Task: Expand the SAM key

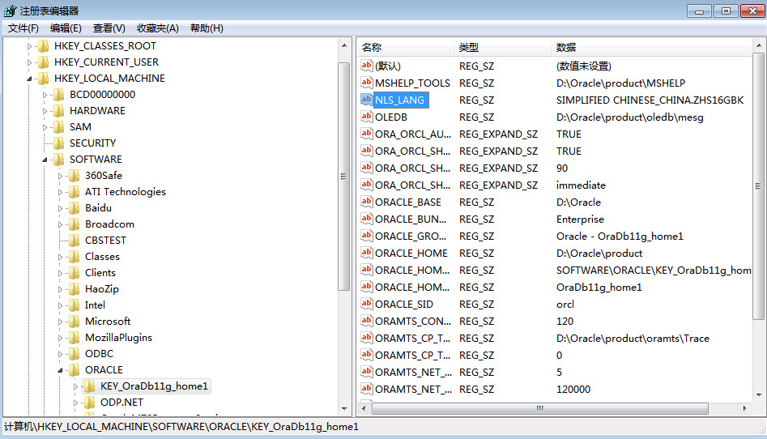Action: point(45,127)
